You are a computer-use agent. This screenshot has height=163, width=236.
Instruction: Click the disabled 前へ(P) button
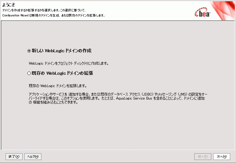203,157
